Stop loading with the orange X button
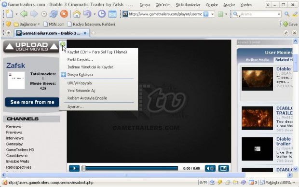The height and width of the screenshot is (187, 299). pyautogui.click(x=64, y=14)
